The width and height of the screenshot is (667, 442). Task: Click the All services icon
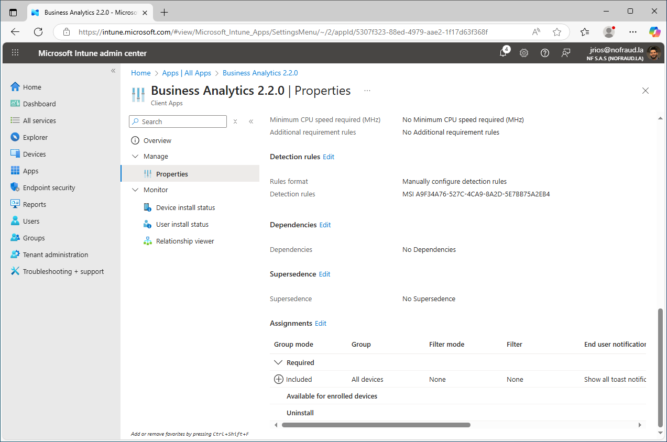point(15,120)
